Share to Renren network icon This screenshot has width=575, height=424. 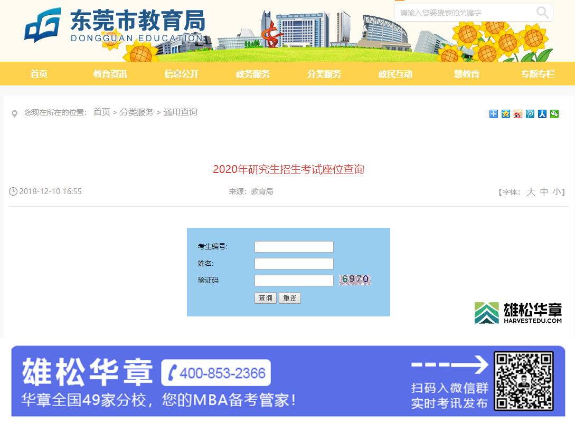542,113
